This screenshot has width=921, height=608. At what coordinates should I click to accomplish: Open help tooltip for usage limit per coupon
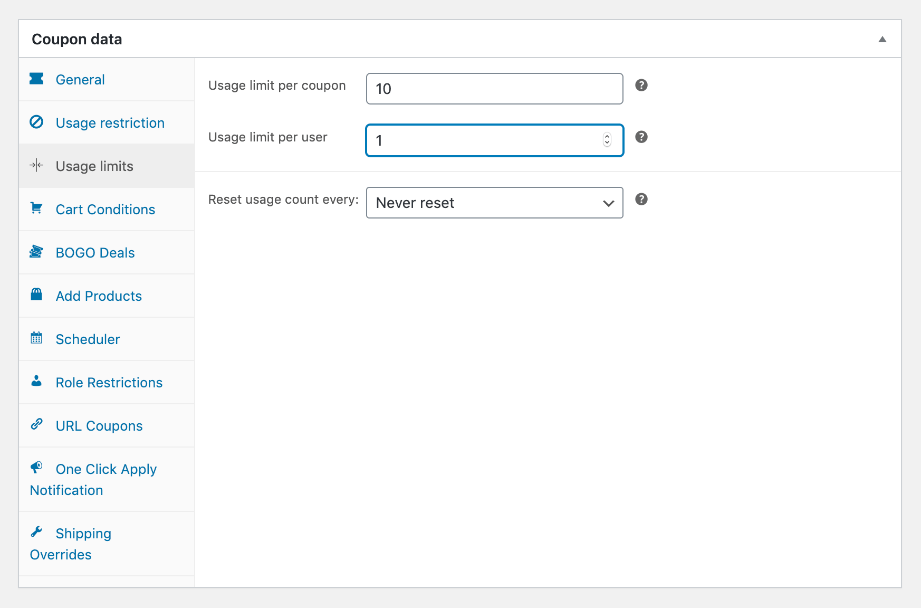click(x=641, y=85)
